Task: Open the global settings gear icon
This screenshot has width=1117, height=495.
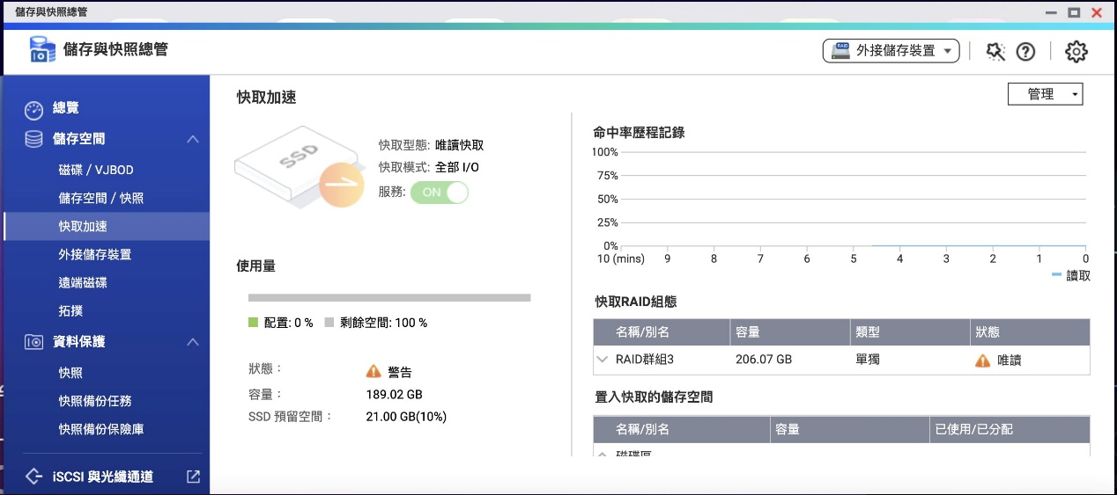Action: pos(1076,51)
